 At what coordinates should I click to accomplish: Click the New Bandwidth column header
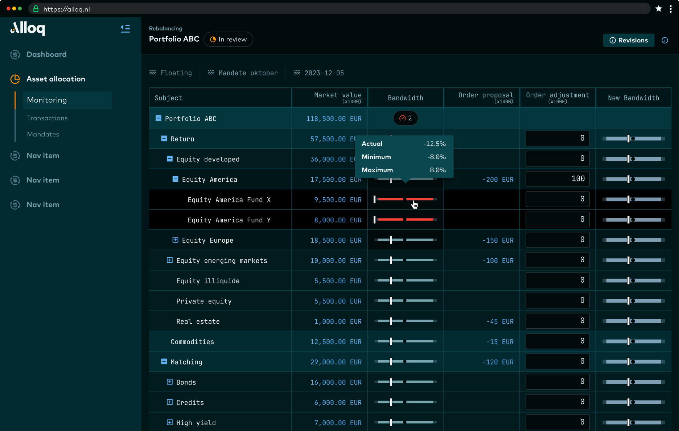[x=634, y=98]
